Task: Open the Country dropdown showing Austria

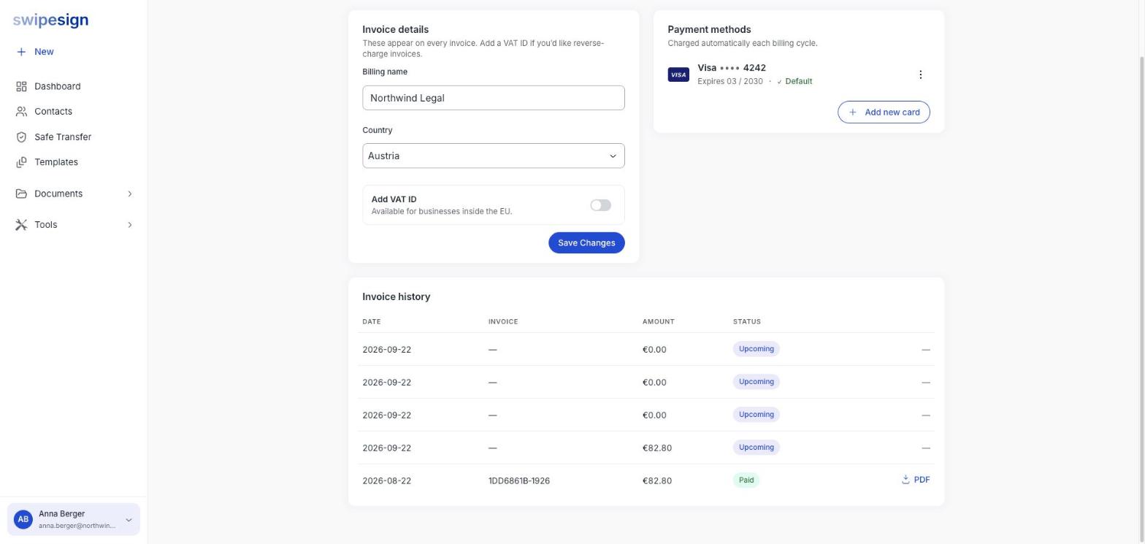Action: [494, 156]
